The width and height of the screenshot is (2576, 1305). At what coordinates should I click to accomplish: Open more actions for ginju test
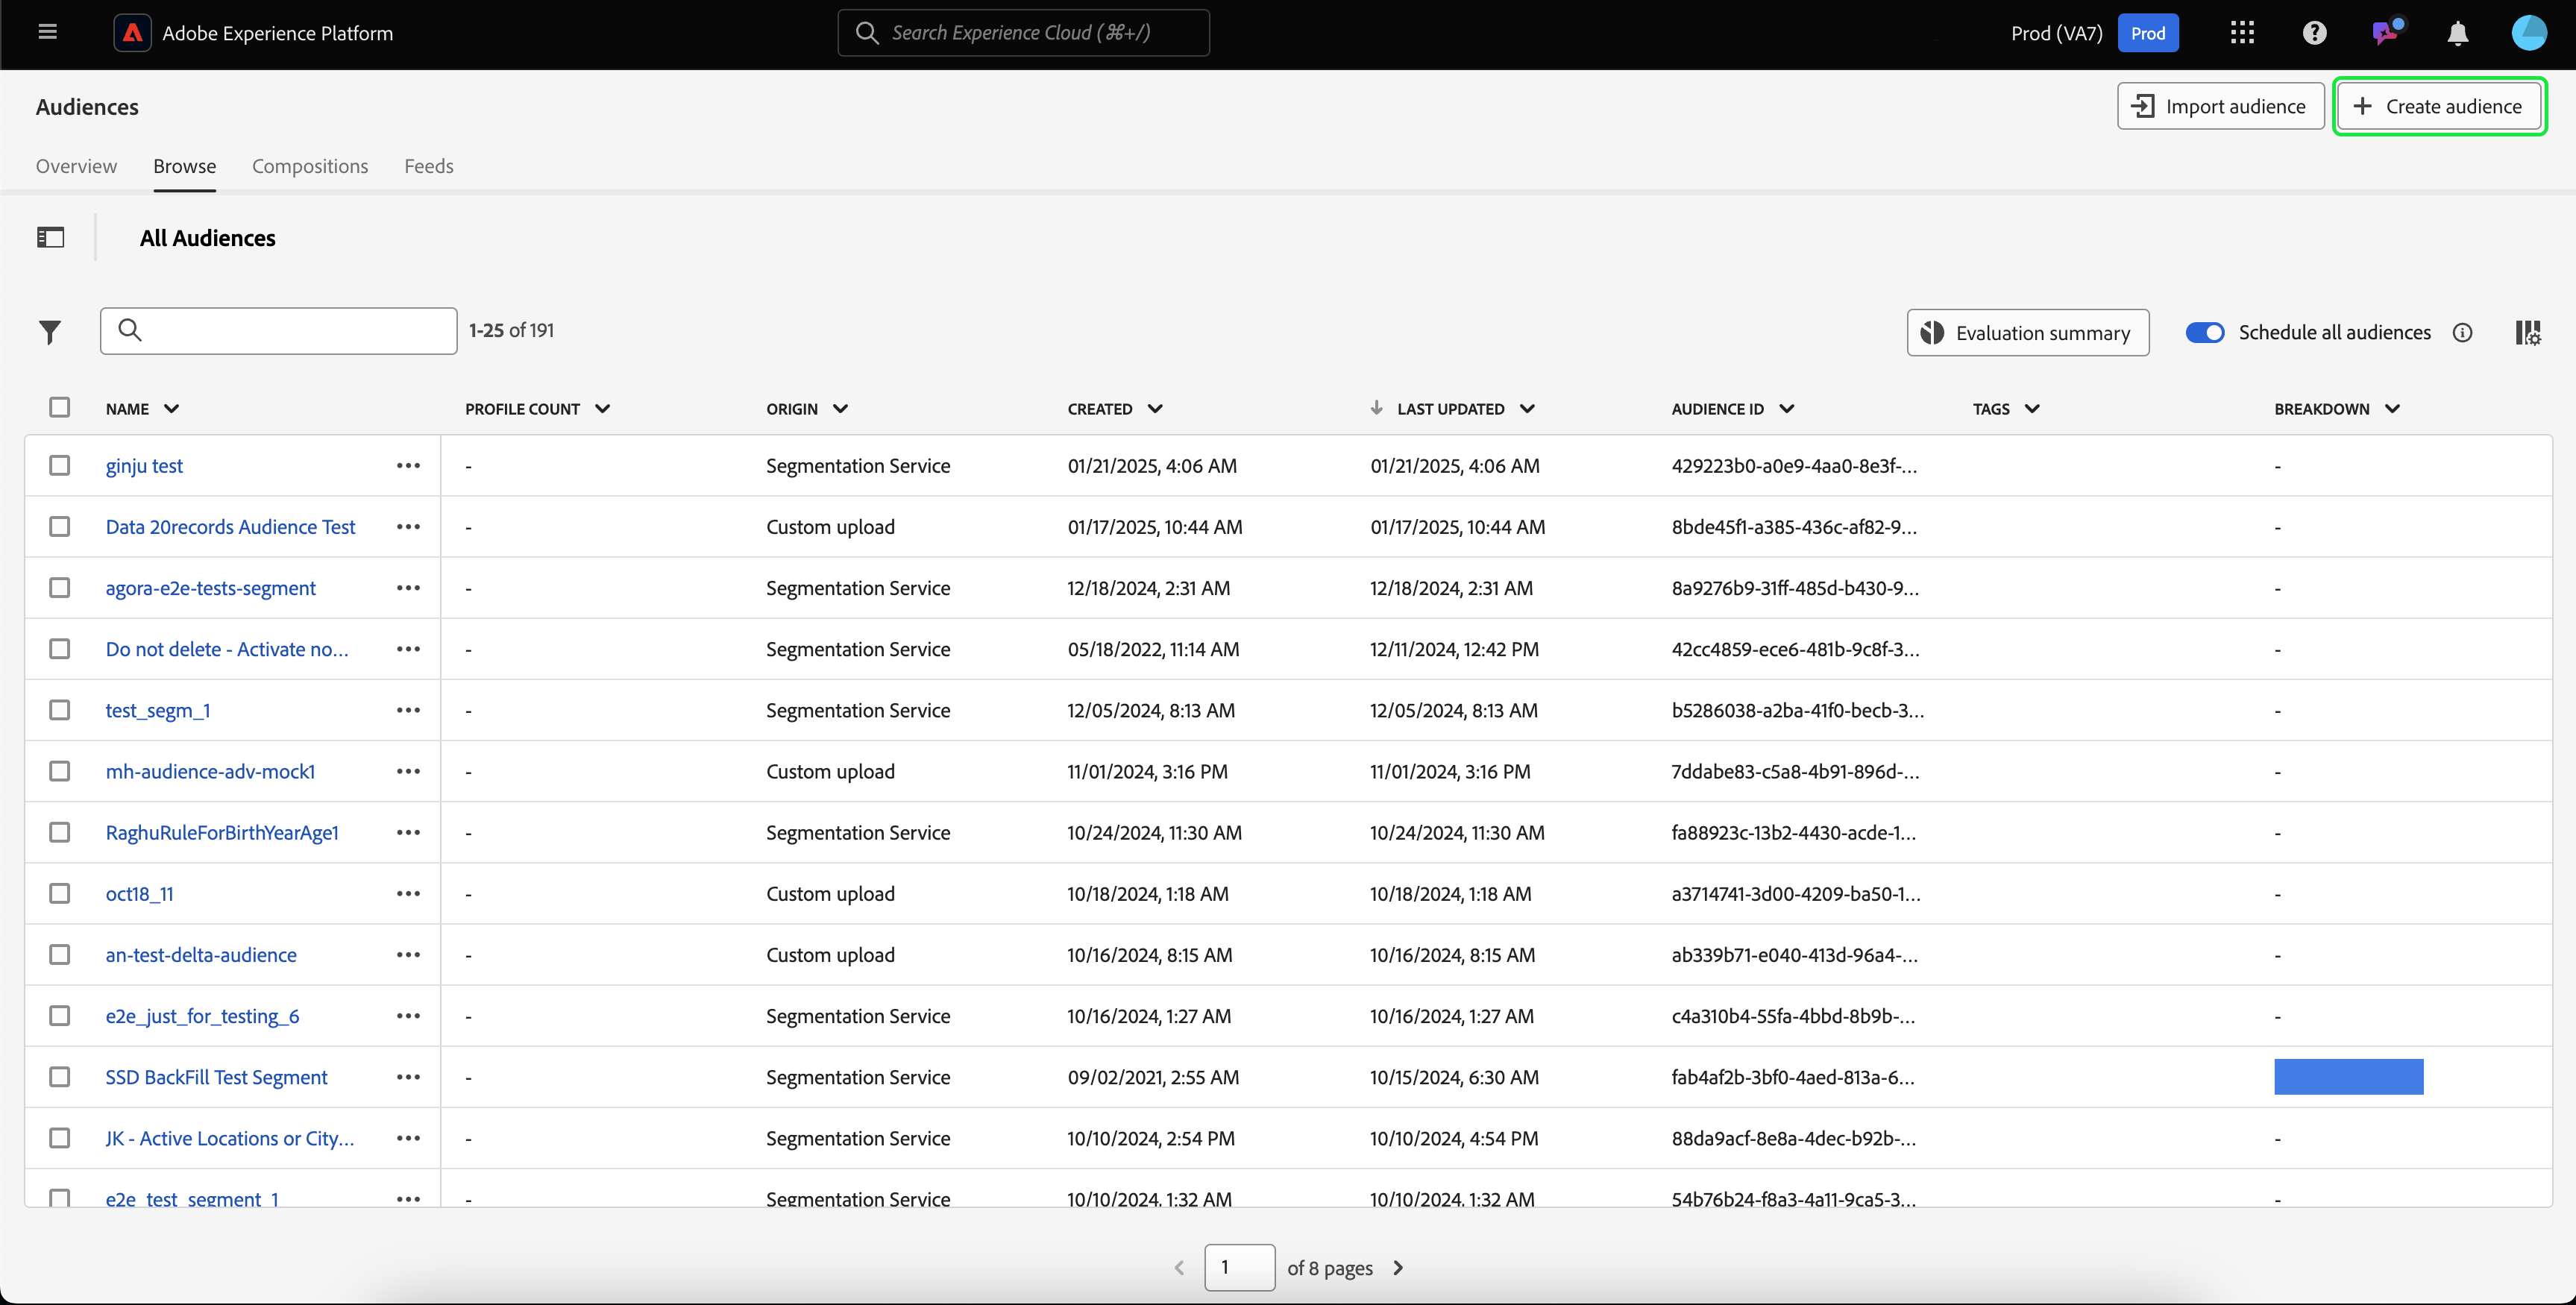click(408, 466)
